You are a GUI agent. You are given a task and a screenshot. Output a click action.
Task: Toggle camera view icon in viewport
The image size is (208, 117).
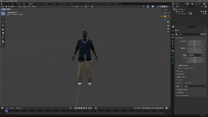coord(168,29)
